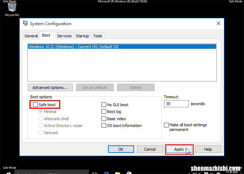Select the Boot tab

click(46, 35)
